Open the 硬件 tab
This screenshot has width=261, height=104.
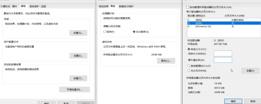tap(15, 6)
